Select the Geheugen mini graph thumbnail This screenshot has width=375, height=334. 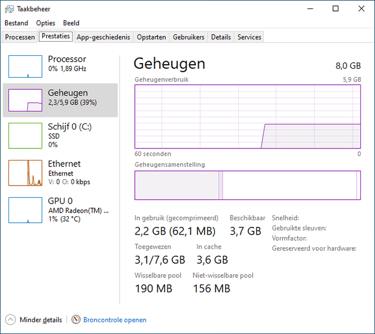click(26, 100)
